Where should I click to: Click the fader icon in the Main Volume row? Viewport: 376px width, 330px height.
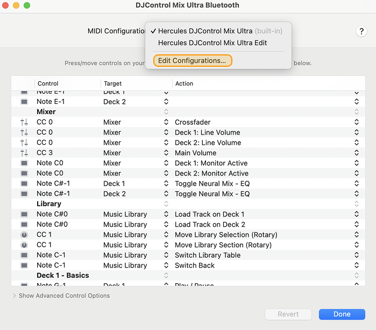(x=24, y=153)
